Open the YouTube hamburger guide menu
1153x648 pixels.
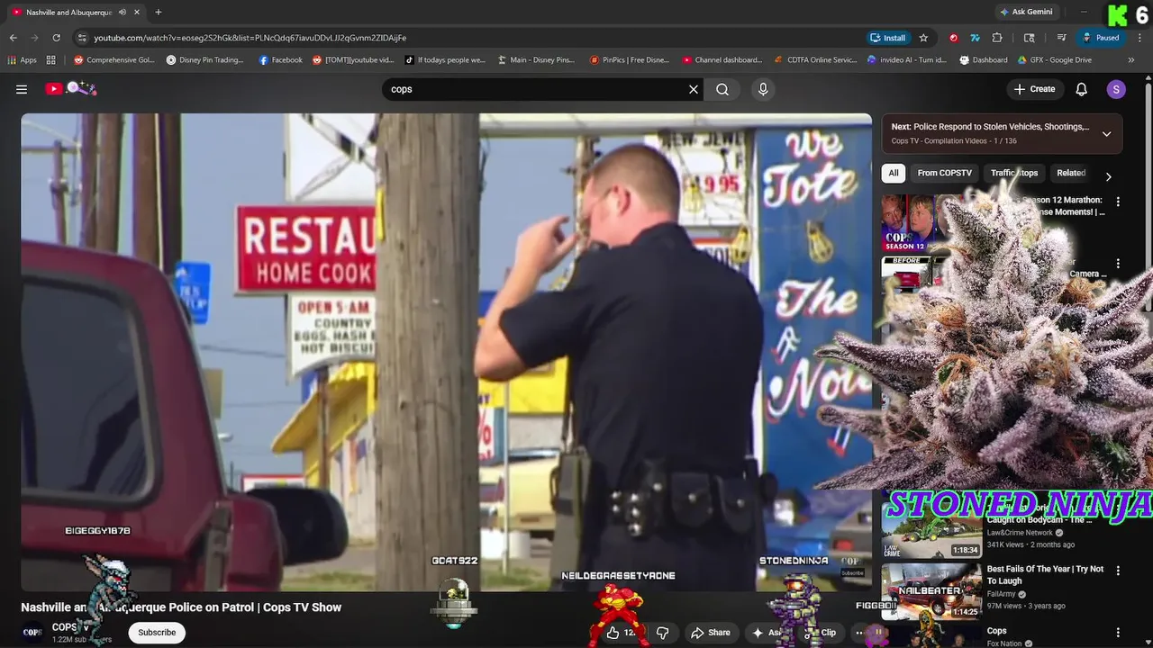pyautogui.click(x=22, y=89)
